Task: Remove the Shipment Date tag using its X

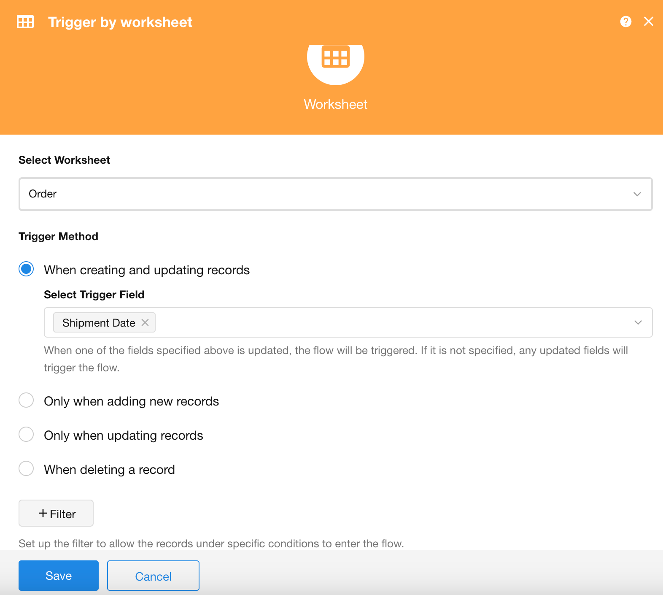Action: click(x=145, y=323)
